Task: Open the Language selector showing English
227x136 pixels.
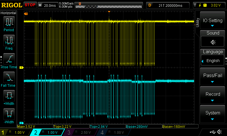Action: [x=213, y=61]
